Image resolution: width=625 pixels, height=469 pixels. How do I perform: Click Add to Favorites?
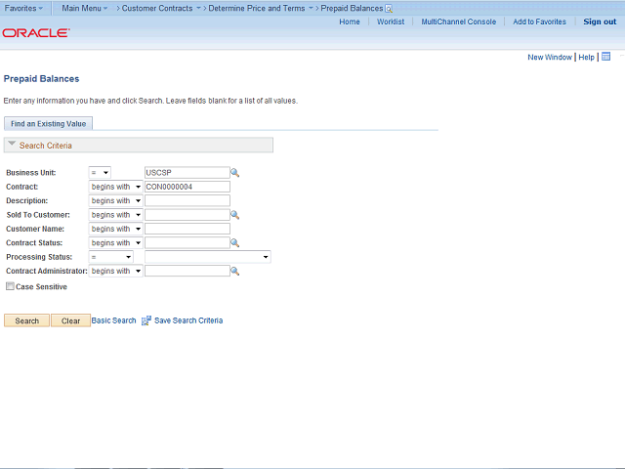click(539, 21)
